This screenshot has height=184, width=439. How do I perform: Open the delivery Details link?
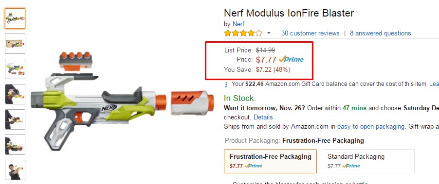tap(263, 117)
